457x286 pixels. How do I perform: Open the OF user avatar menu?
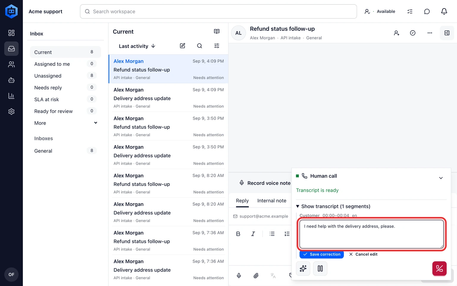[x=11, y=274]
